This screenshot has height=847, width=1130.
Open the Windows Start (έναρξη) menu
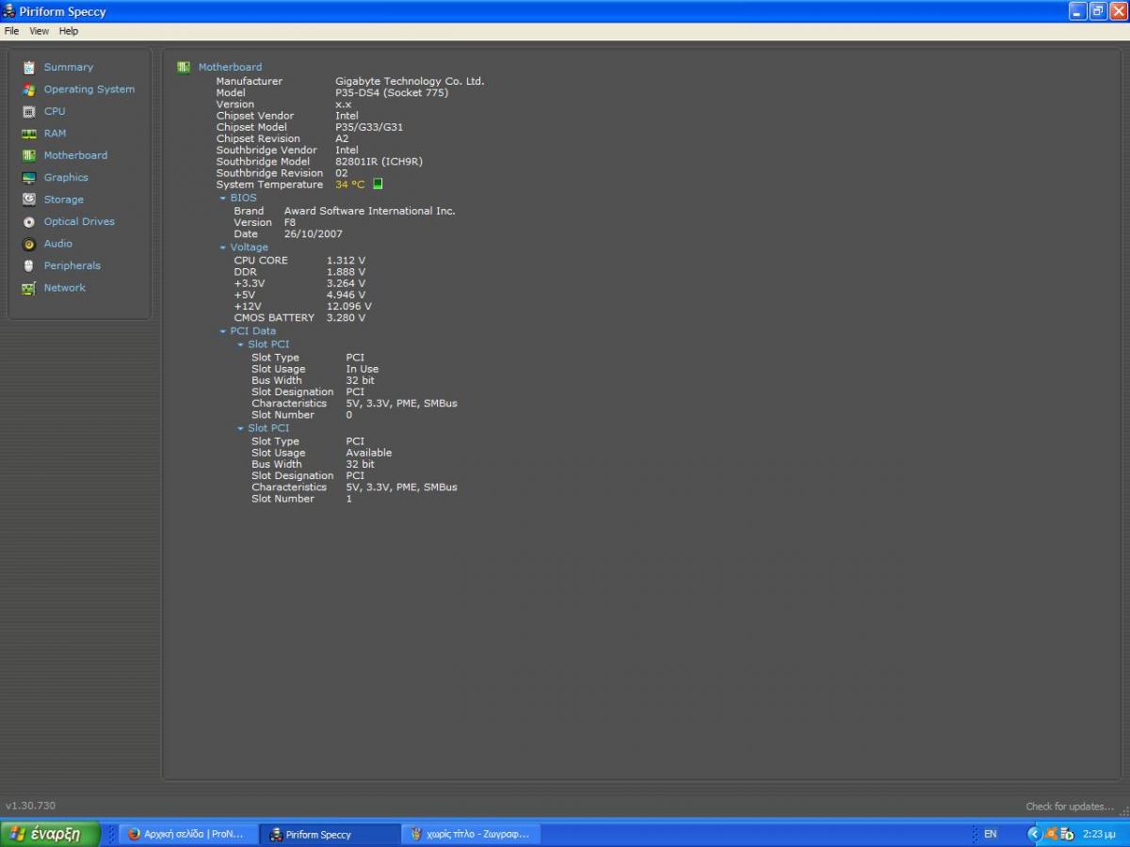coord(50,834)
